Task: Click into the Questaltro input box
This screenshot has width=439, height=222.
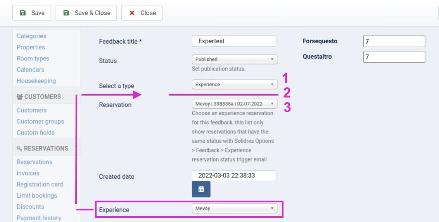Action: [x=394, y=57]
